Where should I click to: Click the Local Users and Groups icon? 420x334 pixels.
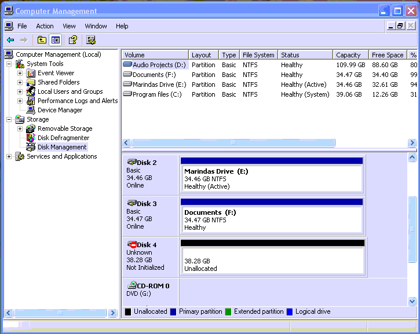31,91
